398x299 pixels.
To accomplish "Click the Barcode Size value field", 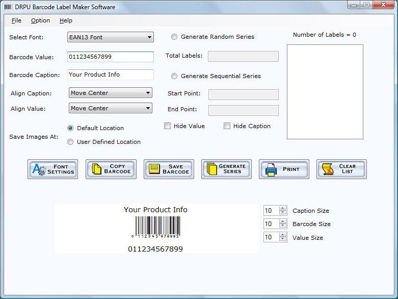I will click(x=271, y=223).
